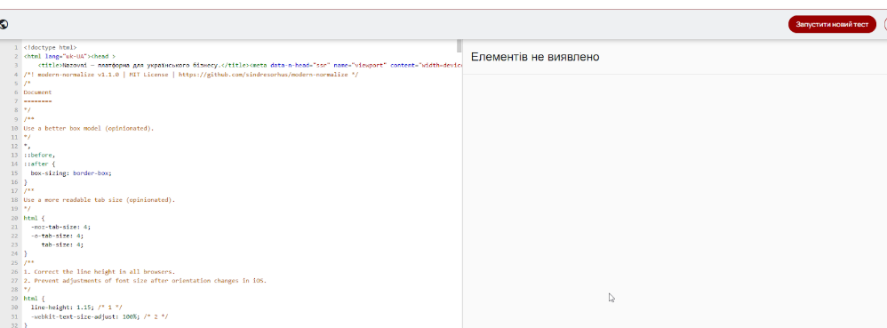887x328 pixels.
Task: Click the "-moz-tab-size: 4;" line
Action: point(60,227)
